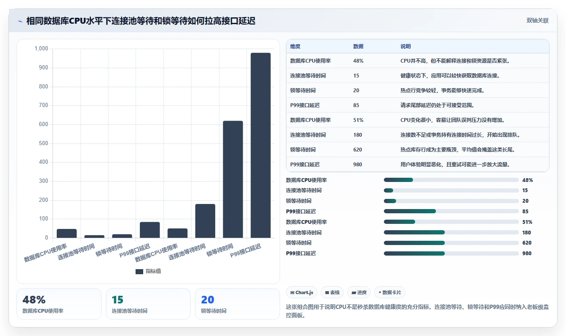Screen dimensions: 566x336
Task: Select the Chart.js tag
Action: coord(302,292)
